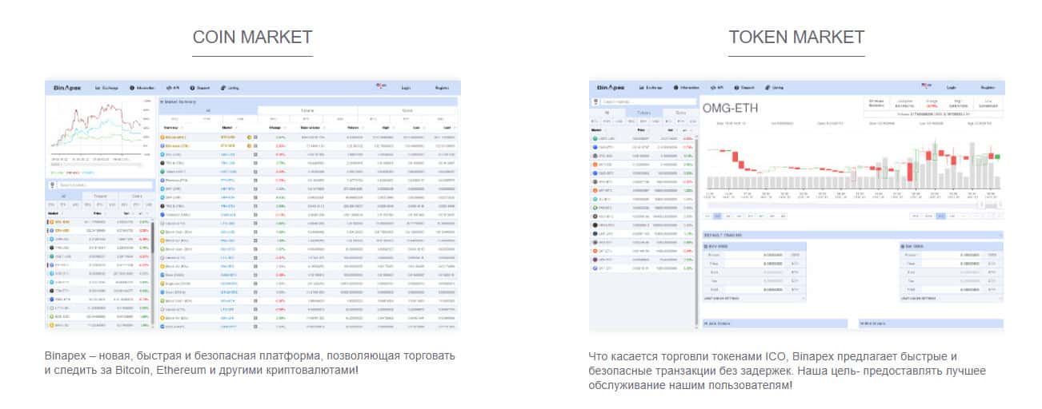Open API link in Coin Market screenshot
The height and width of the screenshot is (409, 1042).
tap(173, 87)
